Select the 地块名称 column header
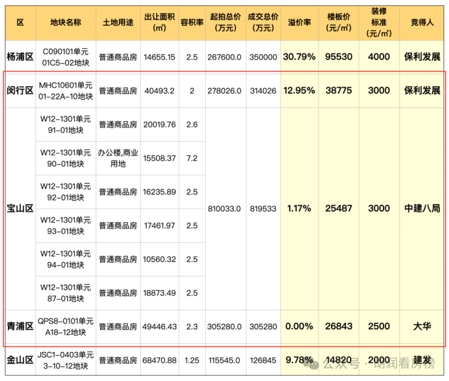449x381 pixels. tap(67, 22)
